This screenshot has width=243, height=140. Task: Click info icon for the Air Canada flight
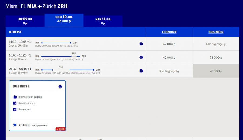[141, 71]
